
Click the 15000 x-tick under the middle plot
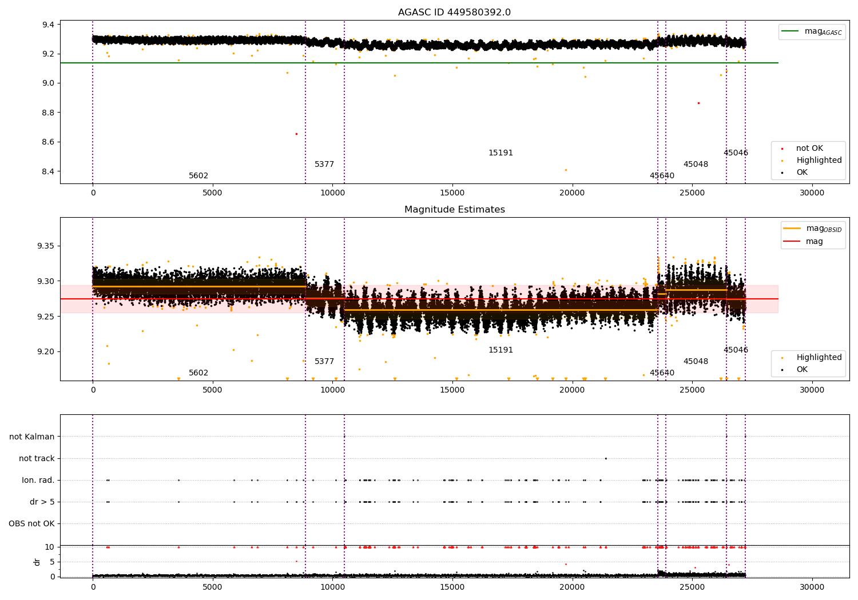coord(452,390)
